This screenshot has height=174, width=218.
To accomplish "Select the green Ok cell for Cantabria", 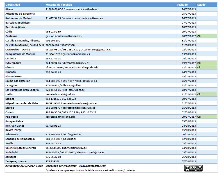I will [x=207, y=36].
